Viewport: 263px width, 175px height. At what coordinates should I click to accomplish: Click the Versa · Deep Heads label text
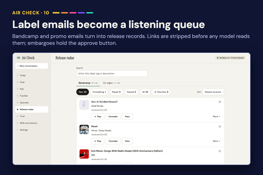101,131
